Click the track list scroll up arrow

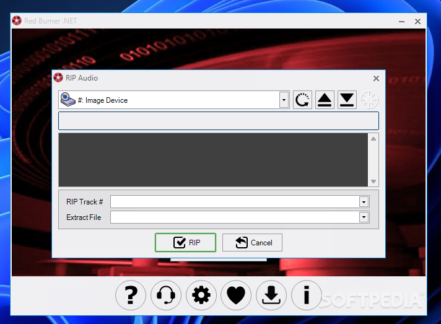click(x=373, y=139)
